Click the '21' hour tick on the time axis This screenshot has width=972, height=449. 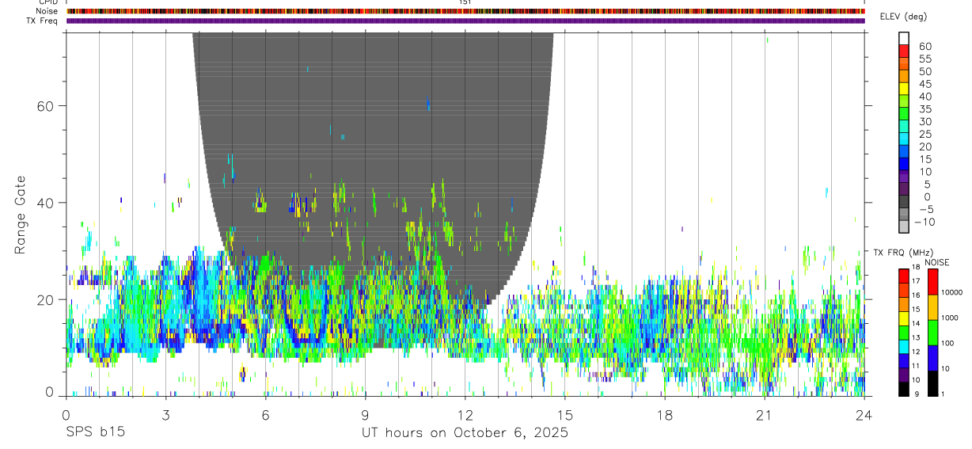coord(765,414)
